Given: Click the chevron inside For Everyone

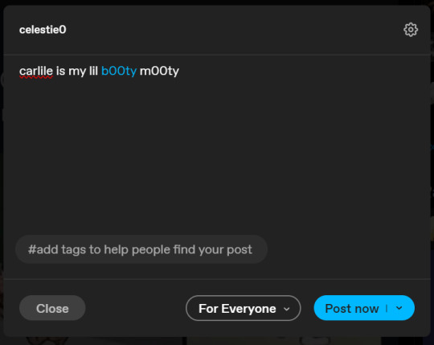Looking at the screenshot, I should (x=286, y=309).
